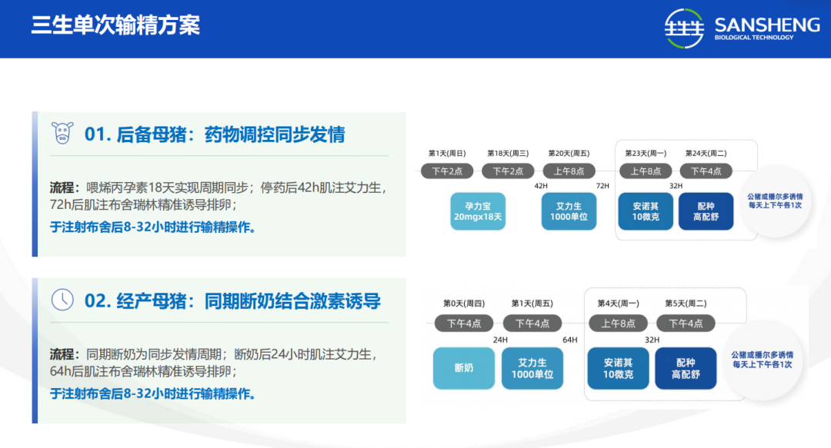Viewport: 831px width, 448px height.
Task: Click the 安诺其 10微克 box below 第23天
Action: click(646, 211)
